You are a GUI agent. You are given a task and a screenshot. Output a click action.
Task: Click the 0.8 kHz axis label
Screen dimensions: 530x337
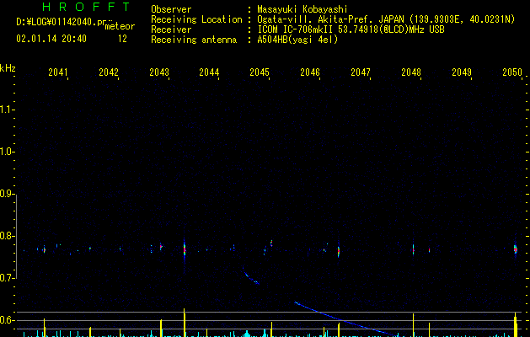[7, 236]
